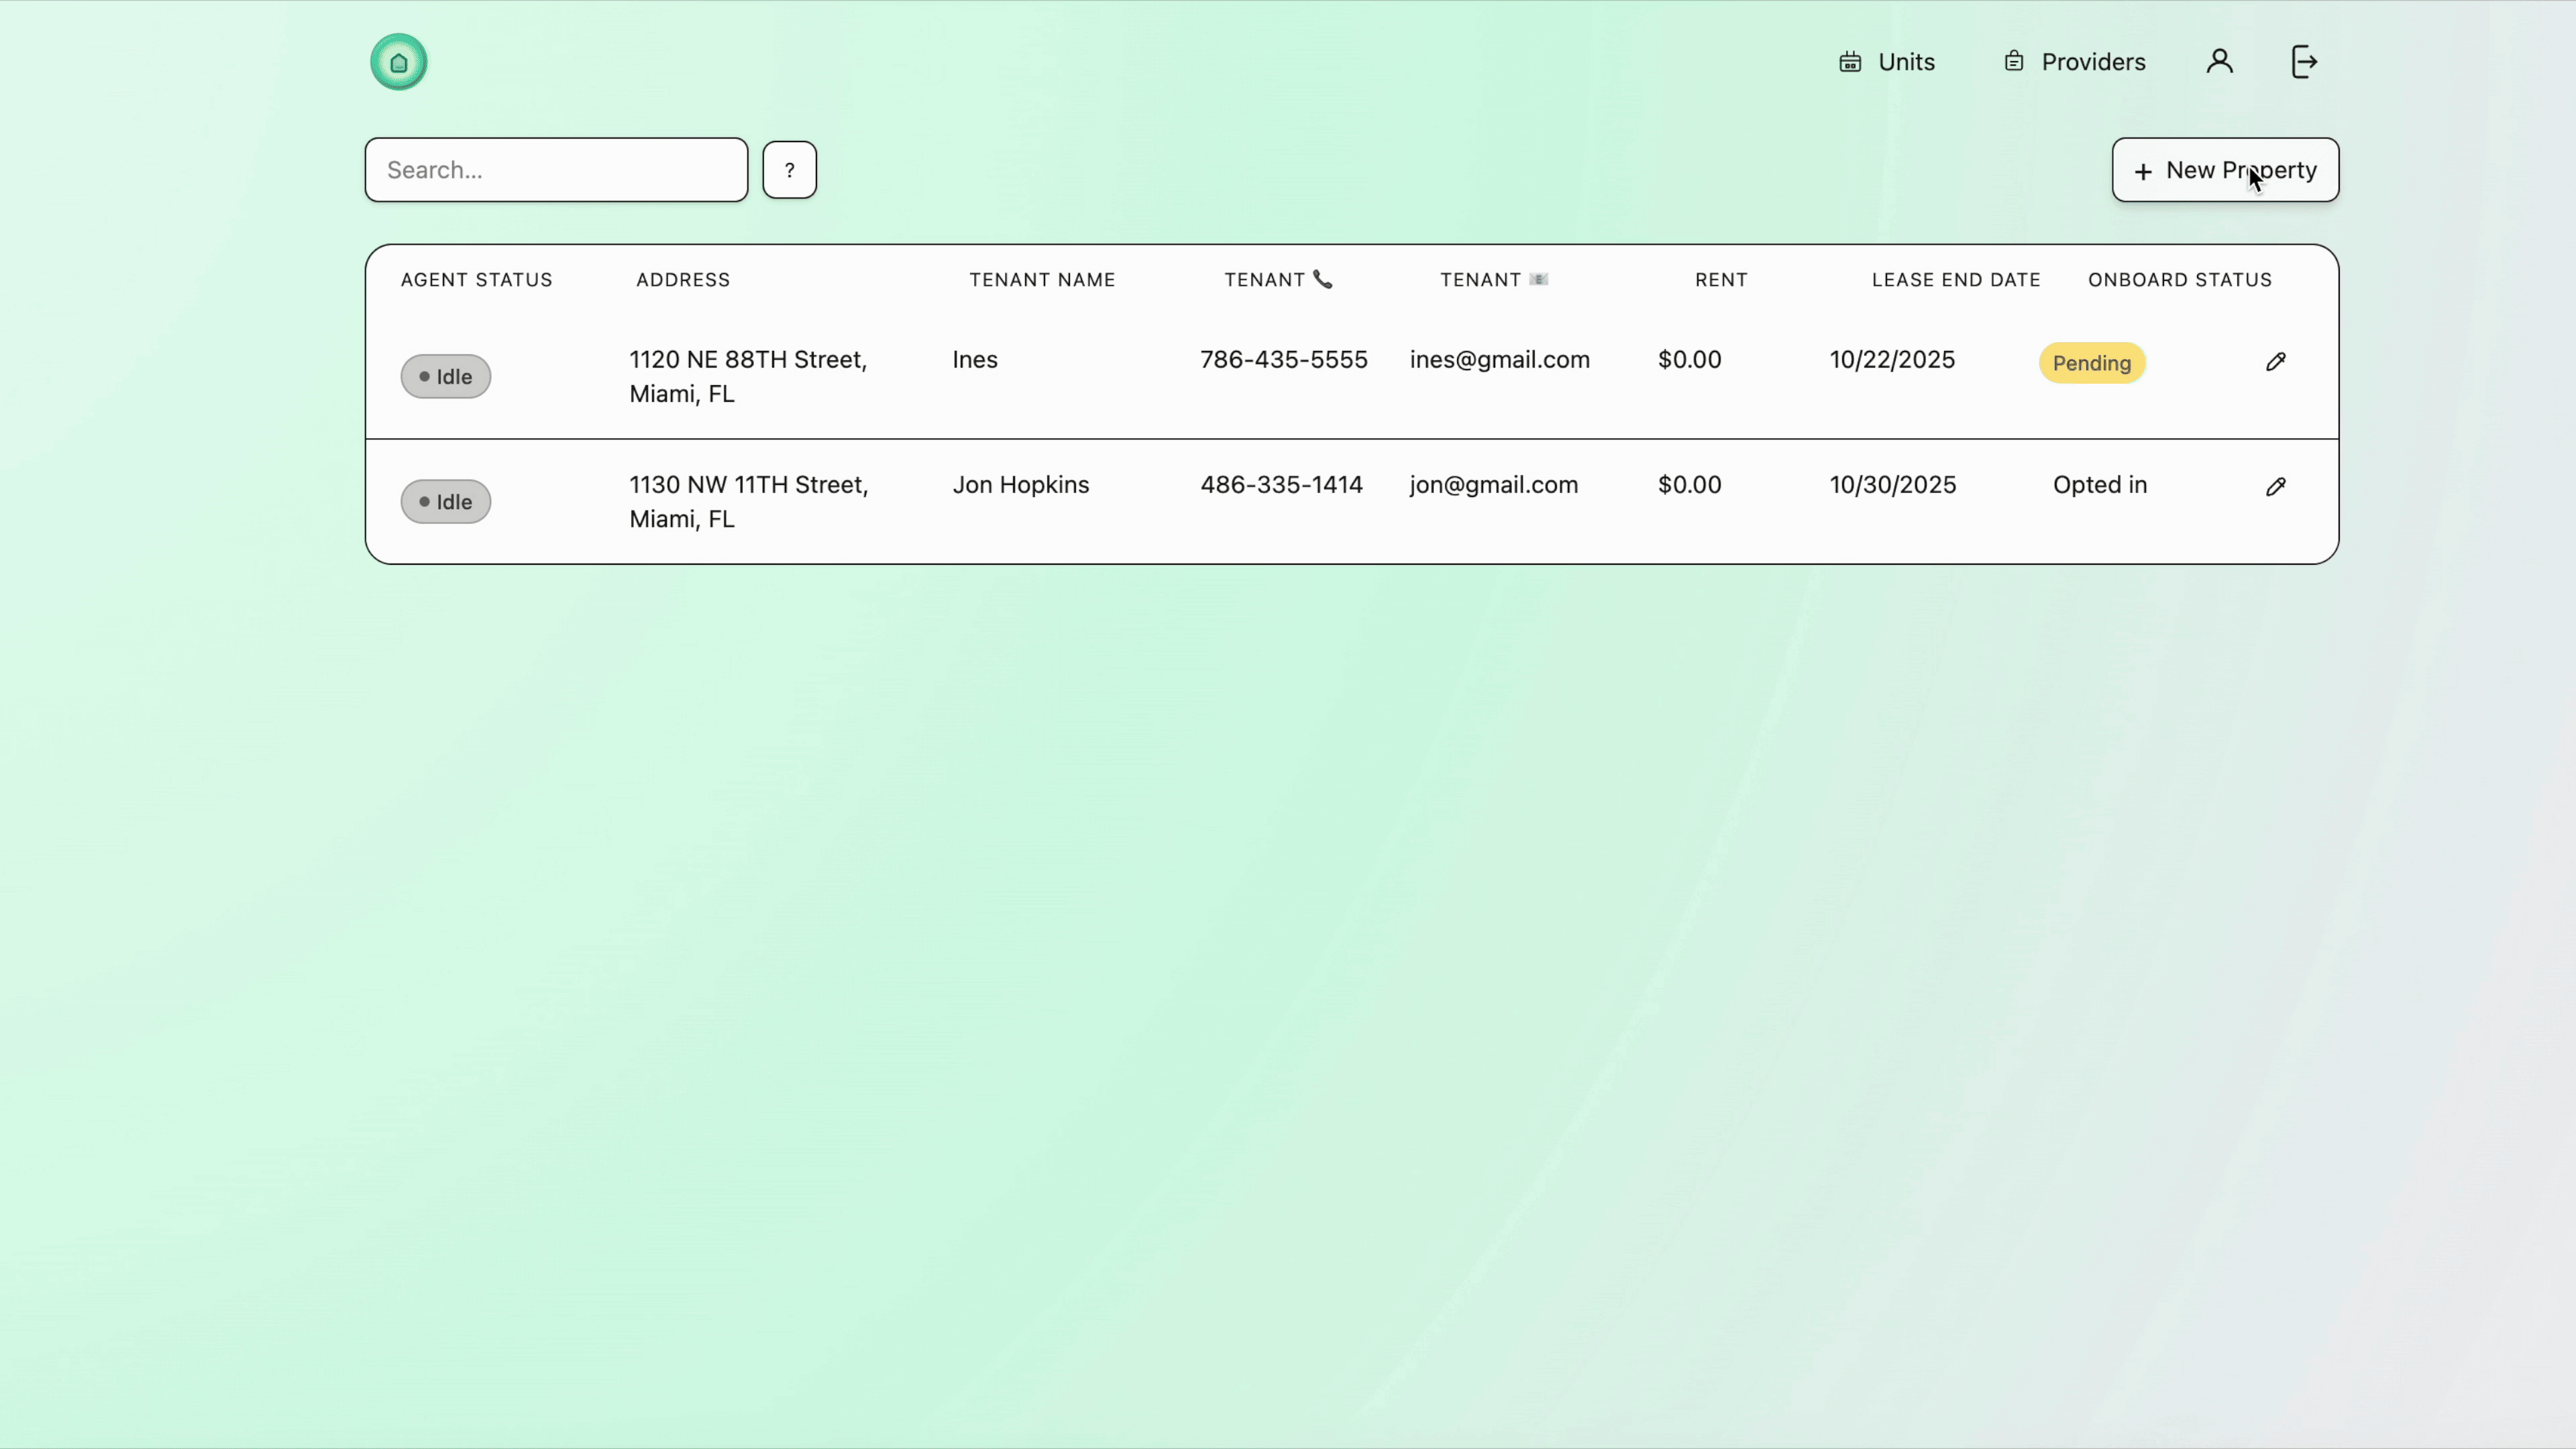Screen dimensions: 2576x1449
Task: Click email ines@gmail.com
Action: coord(1499,360)
